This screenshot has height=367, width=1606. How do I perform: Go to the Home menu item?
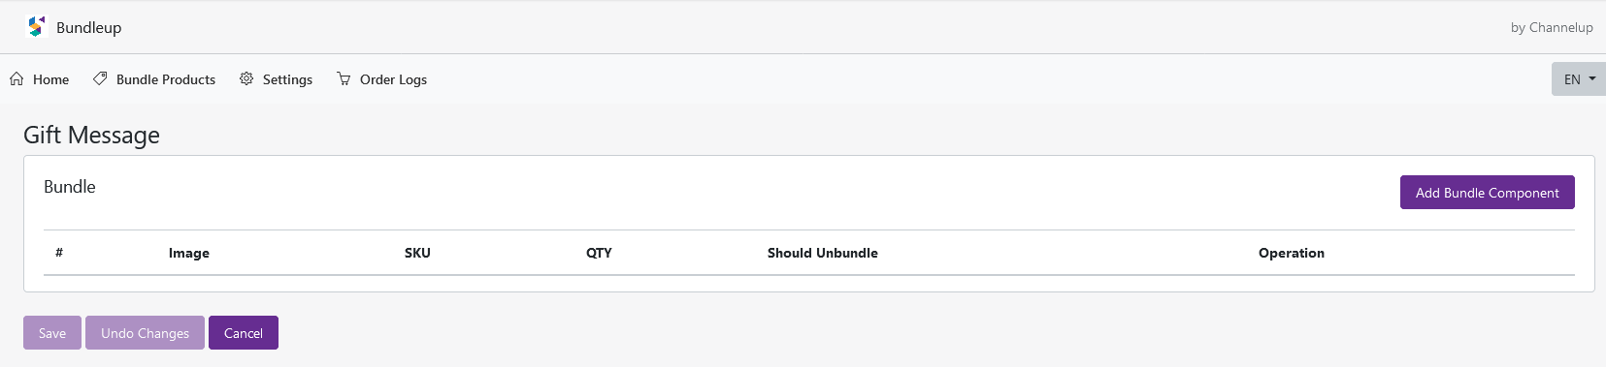pyautogui.click(x=40, y=79)
